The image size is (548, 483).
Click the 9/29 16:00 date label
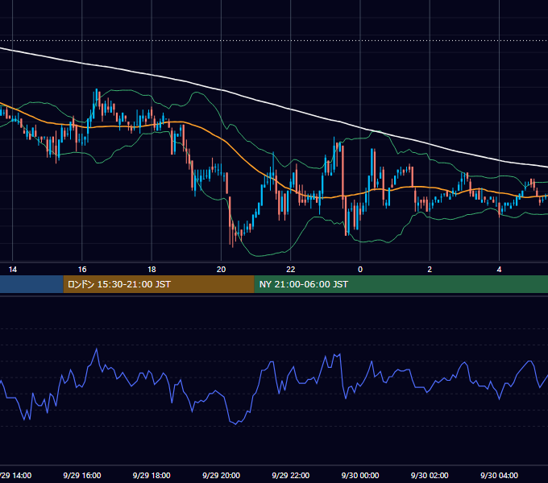(x=82, y=475)
